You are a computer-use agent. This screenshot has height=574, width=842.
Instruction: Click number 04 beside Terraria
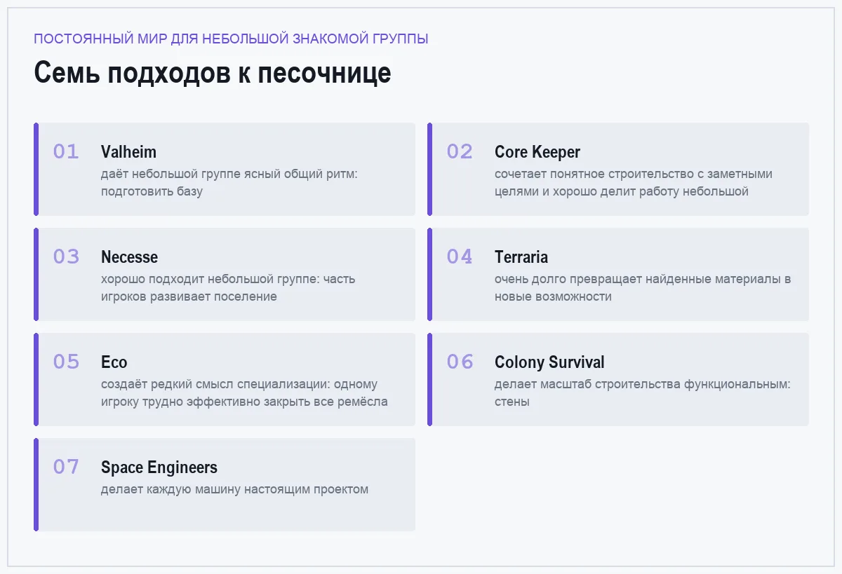(x=460, y=257)
